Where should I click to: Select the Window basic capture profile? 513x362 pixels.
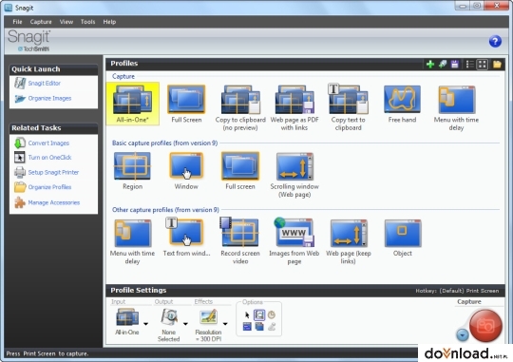point(186,171)
